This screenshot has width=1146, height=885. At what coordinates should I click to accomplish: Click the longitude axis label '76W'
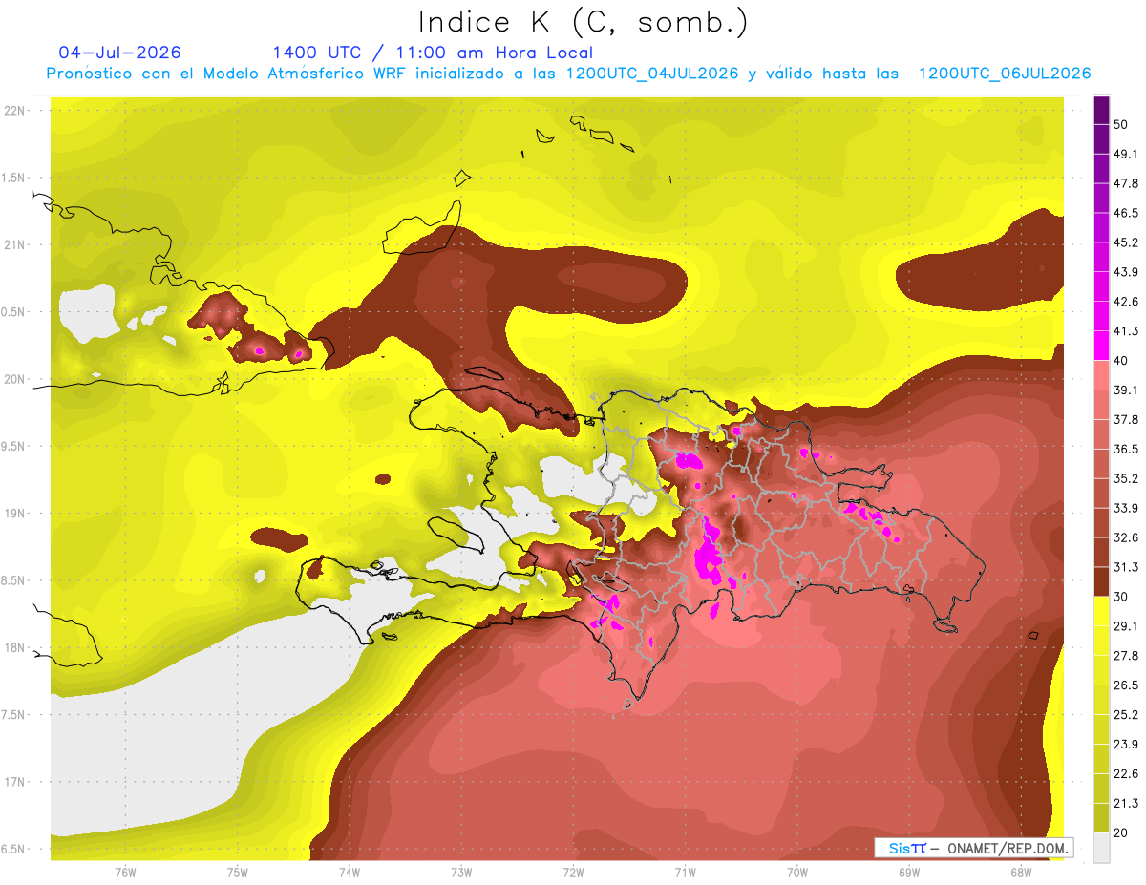click(x=125, y=873)
